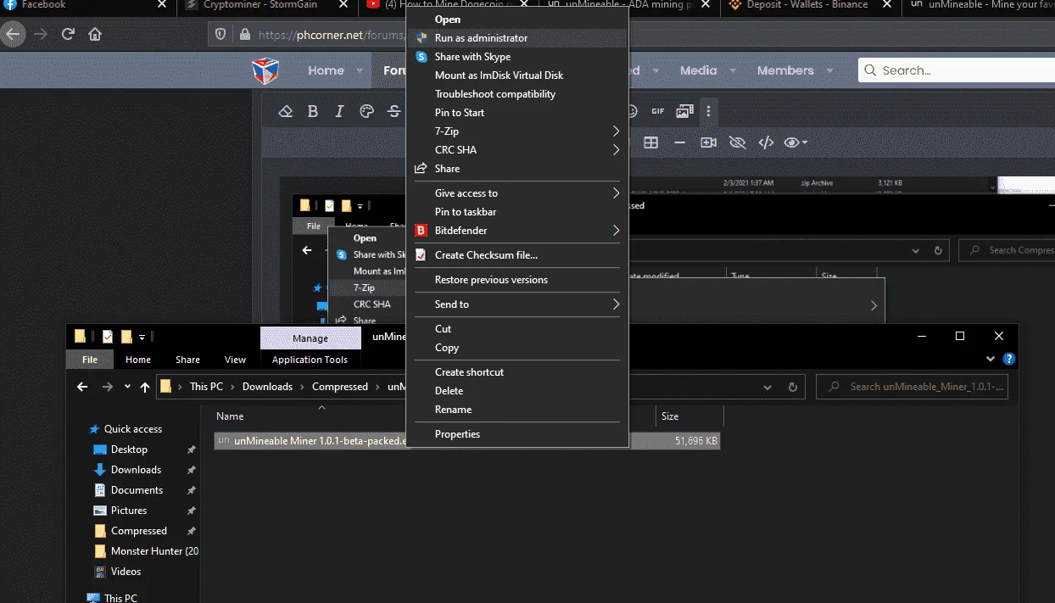Select Rename in context menu
The image size is (1055, 603).
pos(518,410)
